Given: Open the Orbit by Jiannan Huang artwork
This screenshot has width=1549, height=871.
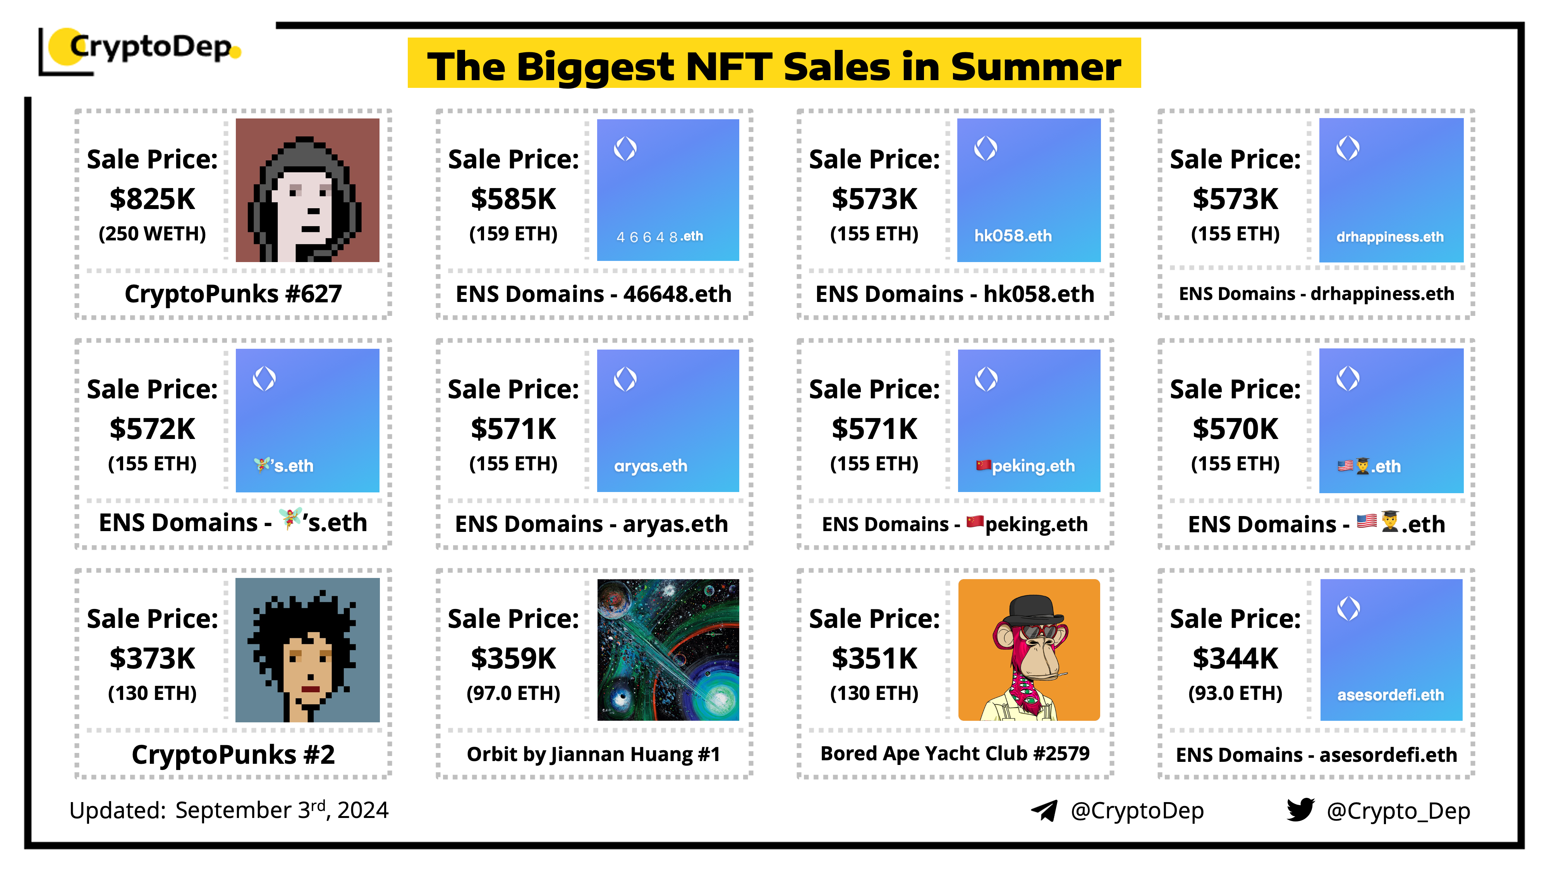Looking at the screenshot, I should point(668,650).
